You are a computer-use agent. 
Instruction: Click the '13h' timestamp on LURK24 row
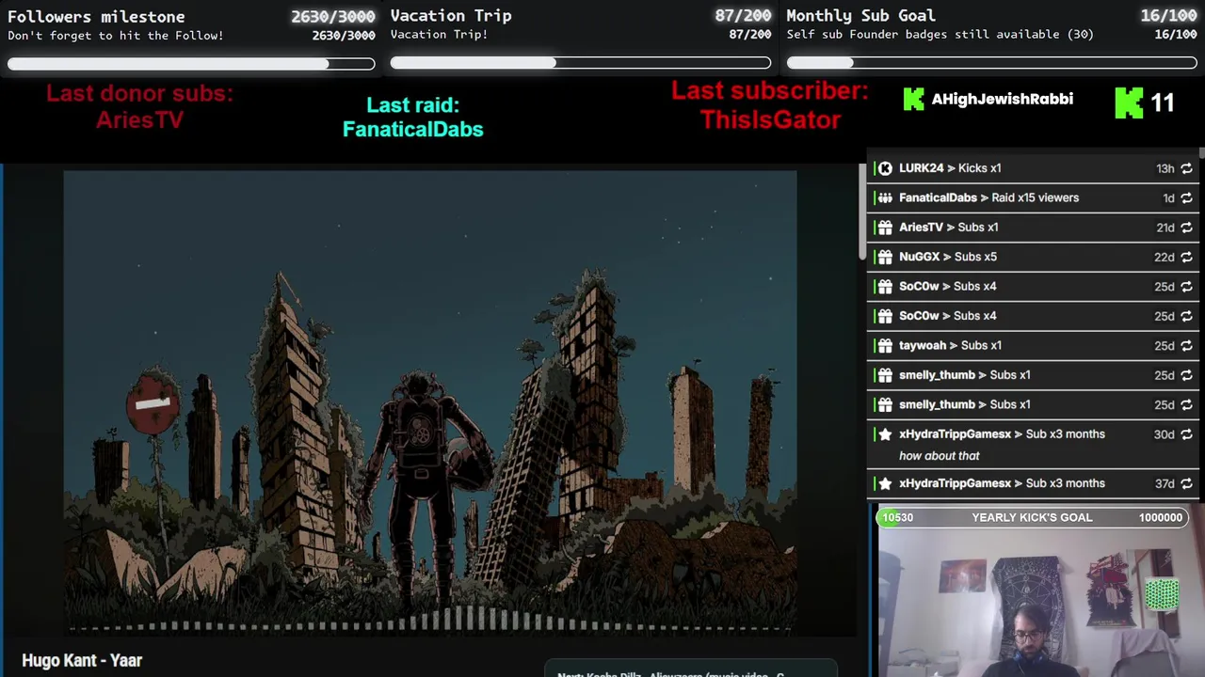(x=1165, y=168)
